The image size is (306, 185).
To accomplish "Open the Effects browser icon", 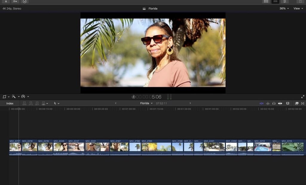I will click(x=296, y=103).
